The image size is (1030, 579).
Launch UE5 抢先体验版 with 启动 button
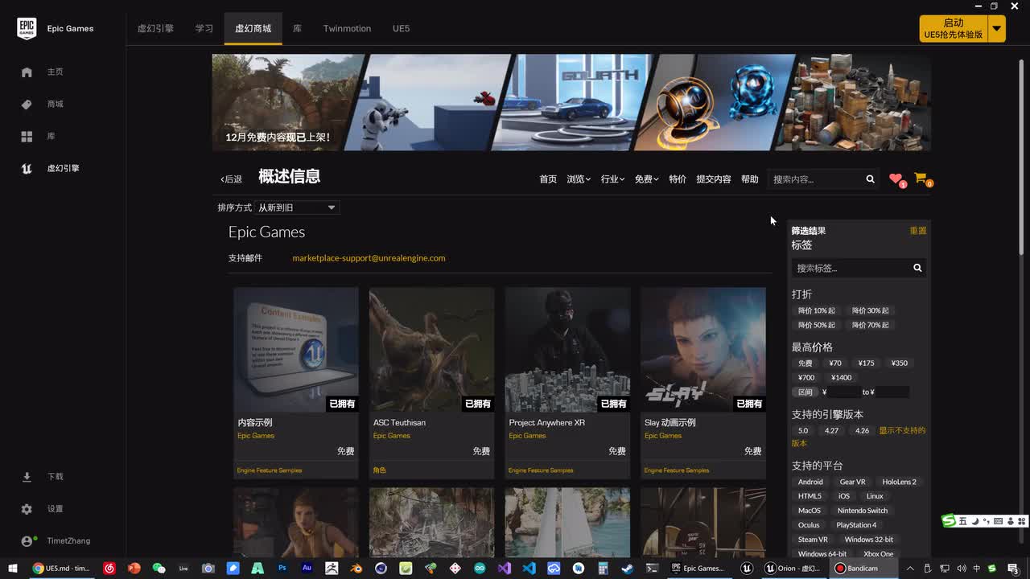click(x=954, y=29)
